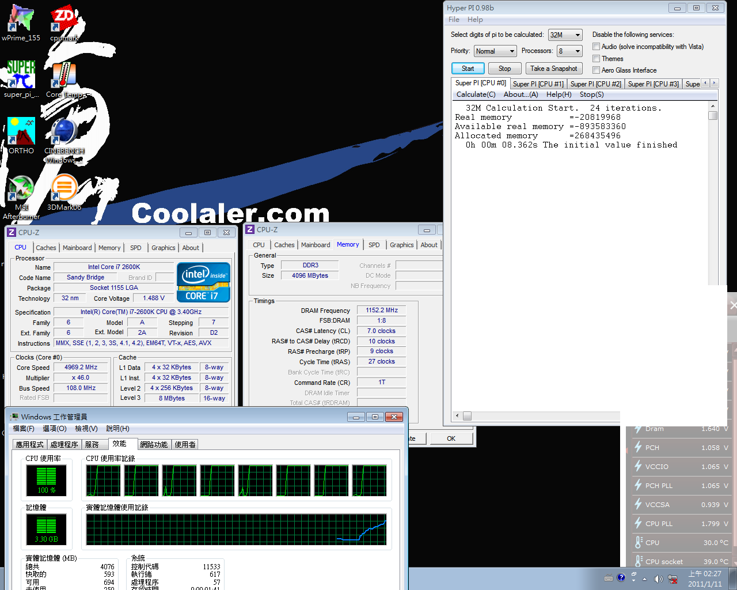Click the blue help tray icon

pos(621,578)
